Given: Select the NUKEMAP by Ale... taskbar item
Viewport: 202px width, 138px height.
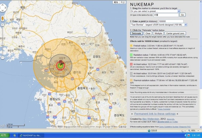Looking at the screenshot, I should [x=31, y=136].
